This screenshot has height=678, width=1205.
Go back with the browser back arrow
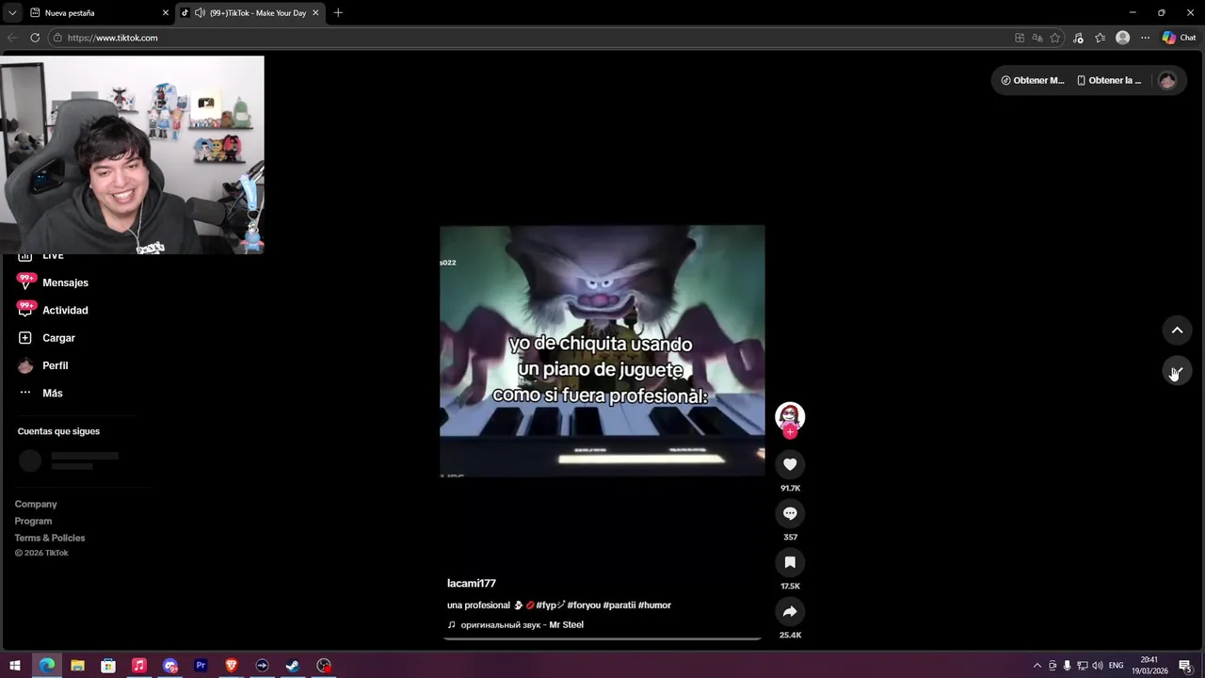[x=12, y=38]
